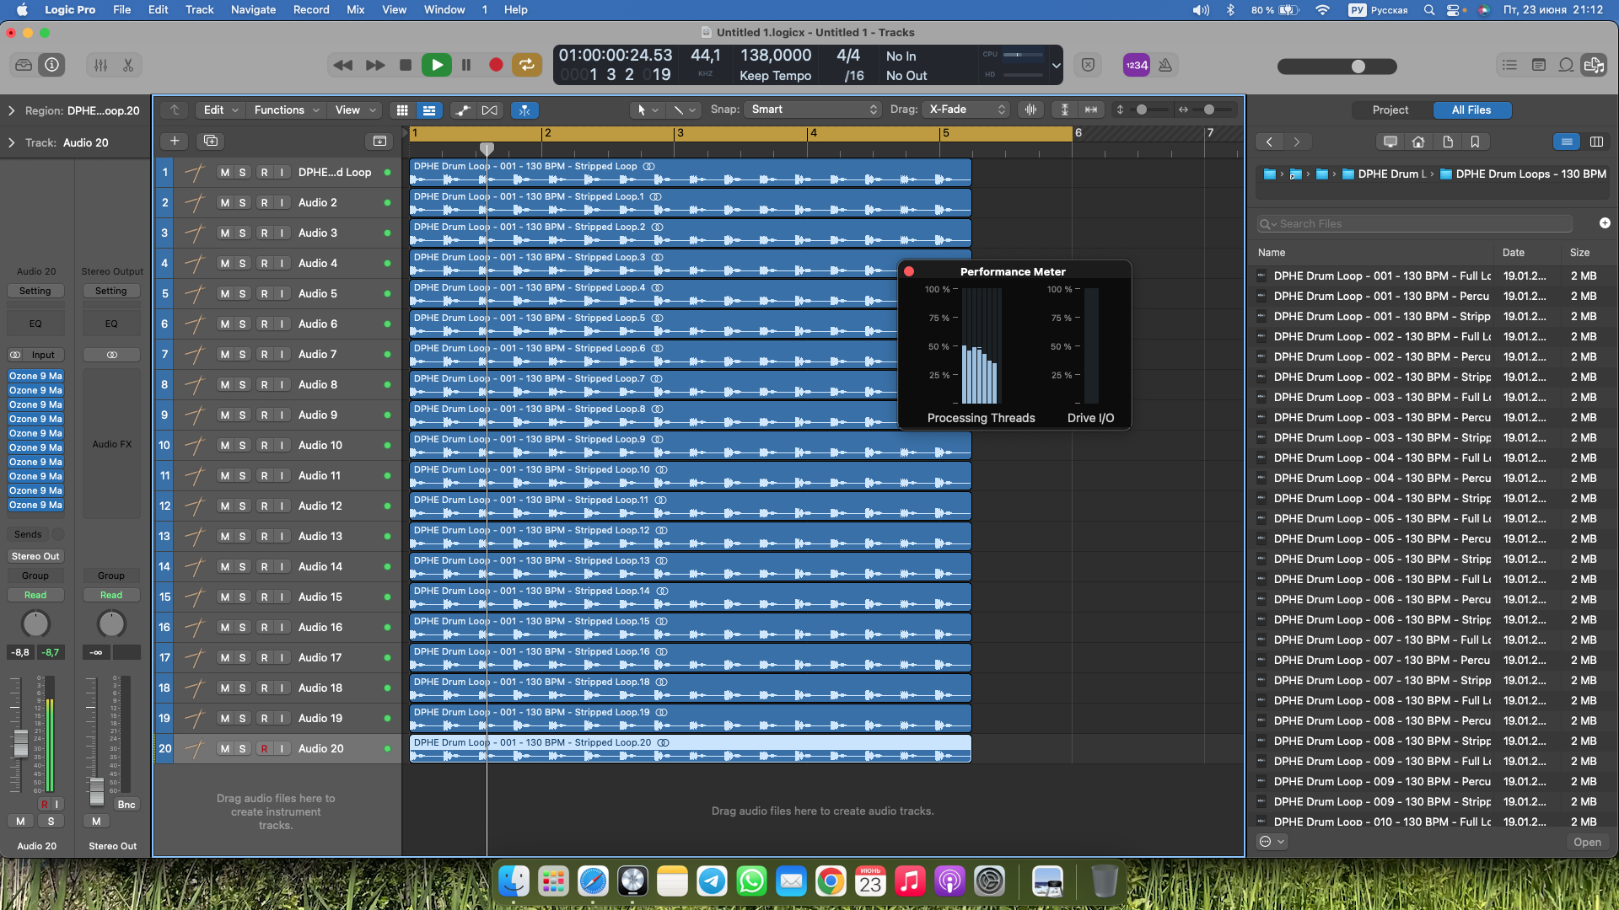Open the List Editors icon
1619x910 pixels.
[x=1509, y=65]
